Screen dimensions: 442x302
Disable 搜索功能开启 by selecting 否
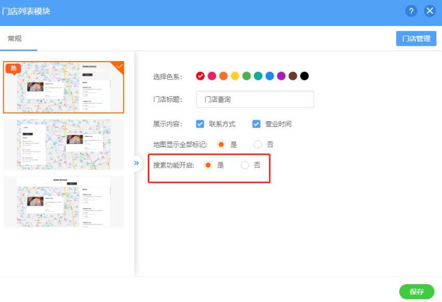pyautogui.click(x=245, y=165)
